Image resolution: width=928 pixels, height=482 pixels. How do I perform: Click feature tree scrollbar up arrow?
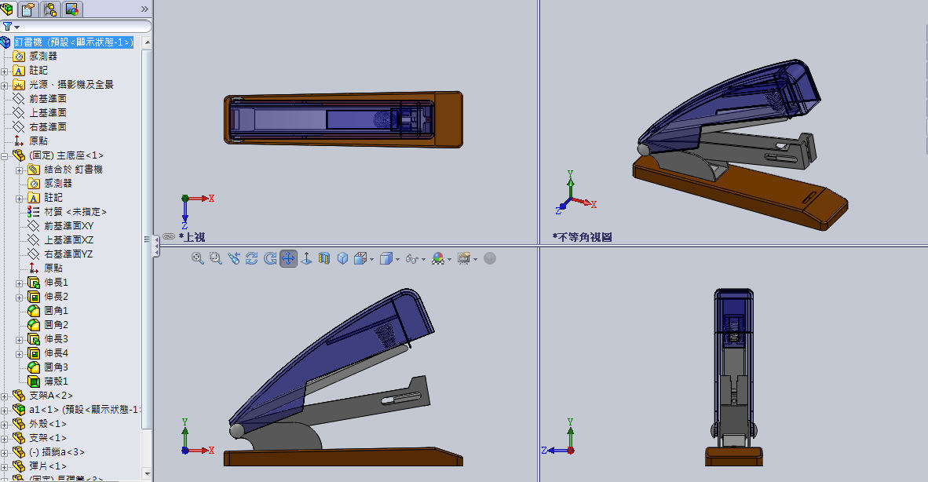(148, 42)
